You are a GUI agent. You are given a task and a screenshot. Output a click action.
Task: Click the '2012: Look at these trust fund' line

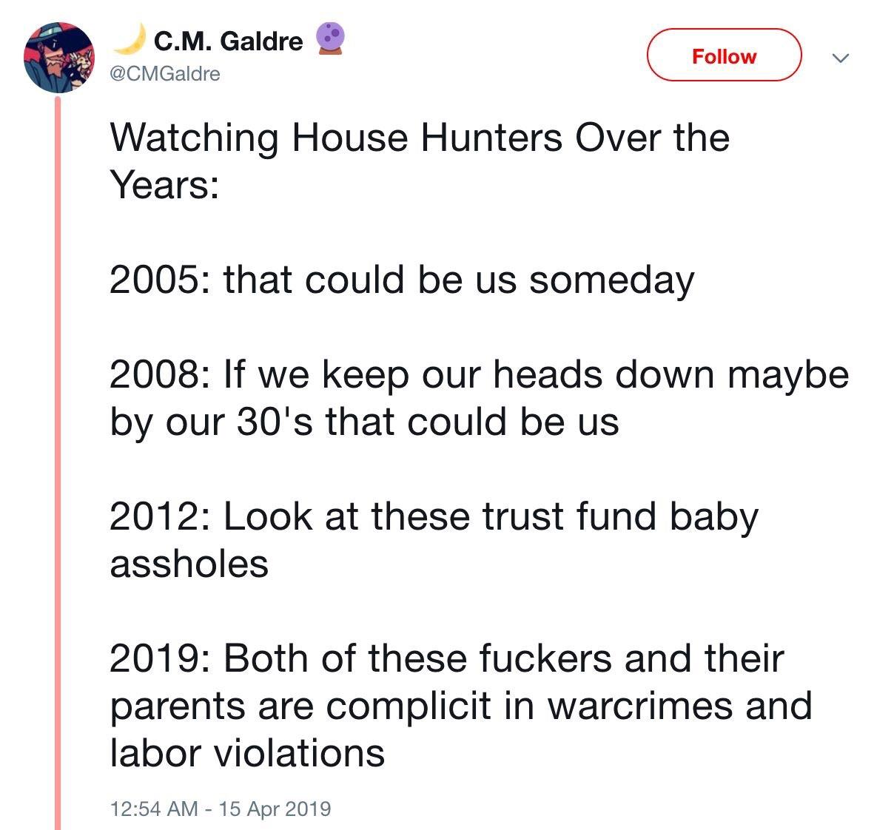point(434,516)
